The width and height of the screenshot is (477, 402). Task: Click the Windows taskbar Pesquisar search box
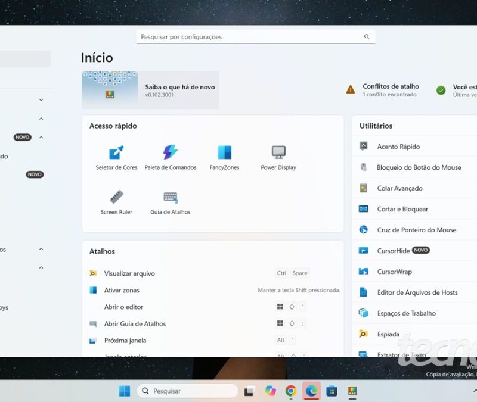point(188,391)
